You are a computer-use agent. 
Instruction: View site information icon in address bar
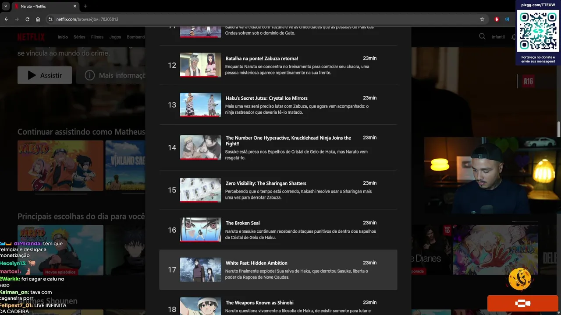click(x=50, y=19)
